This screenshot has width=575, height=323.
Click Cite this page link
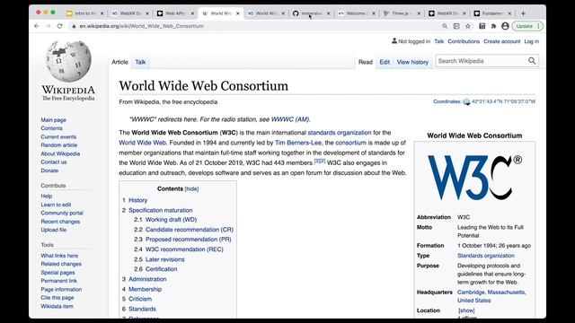click(x=57, y=297)
